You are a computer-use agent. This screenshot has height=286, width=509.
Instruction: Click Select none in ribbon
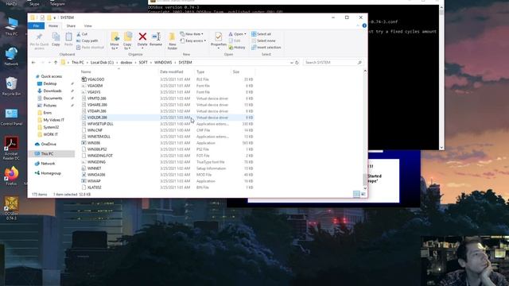click(x=263, y=41)
